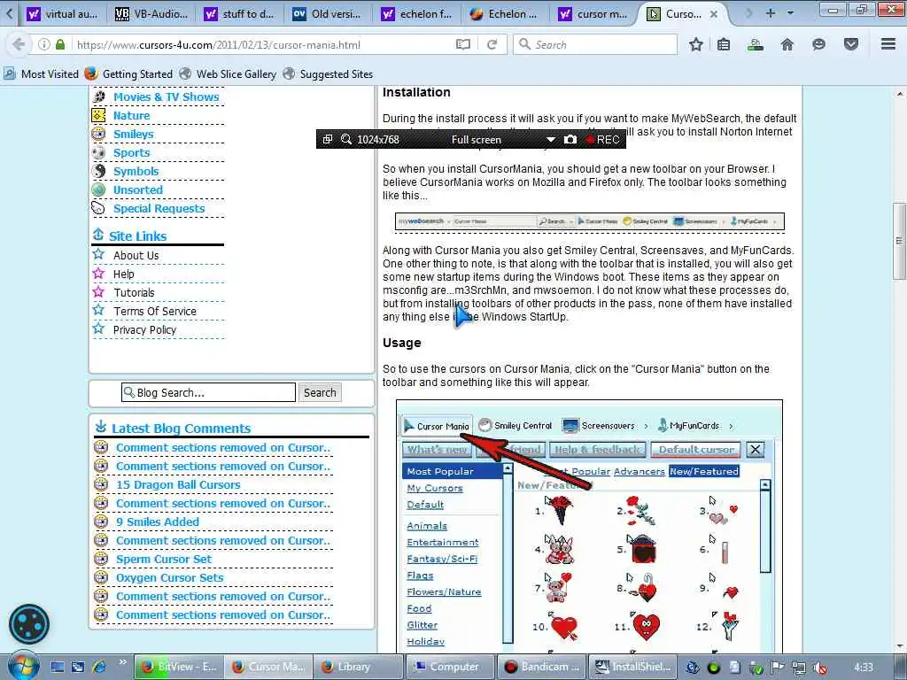Open the Sports category link

131,152
